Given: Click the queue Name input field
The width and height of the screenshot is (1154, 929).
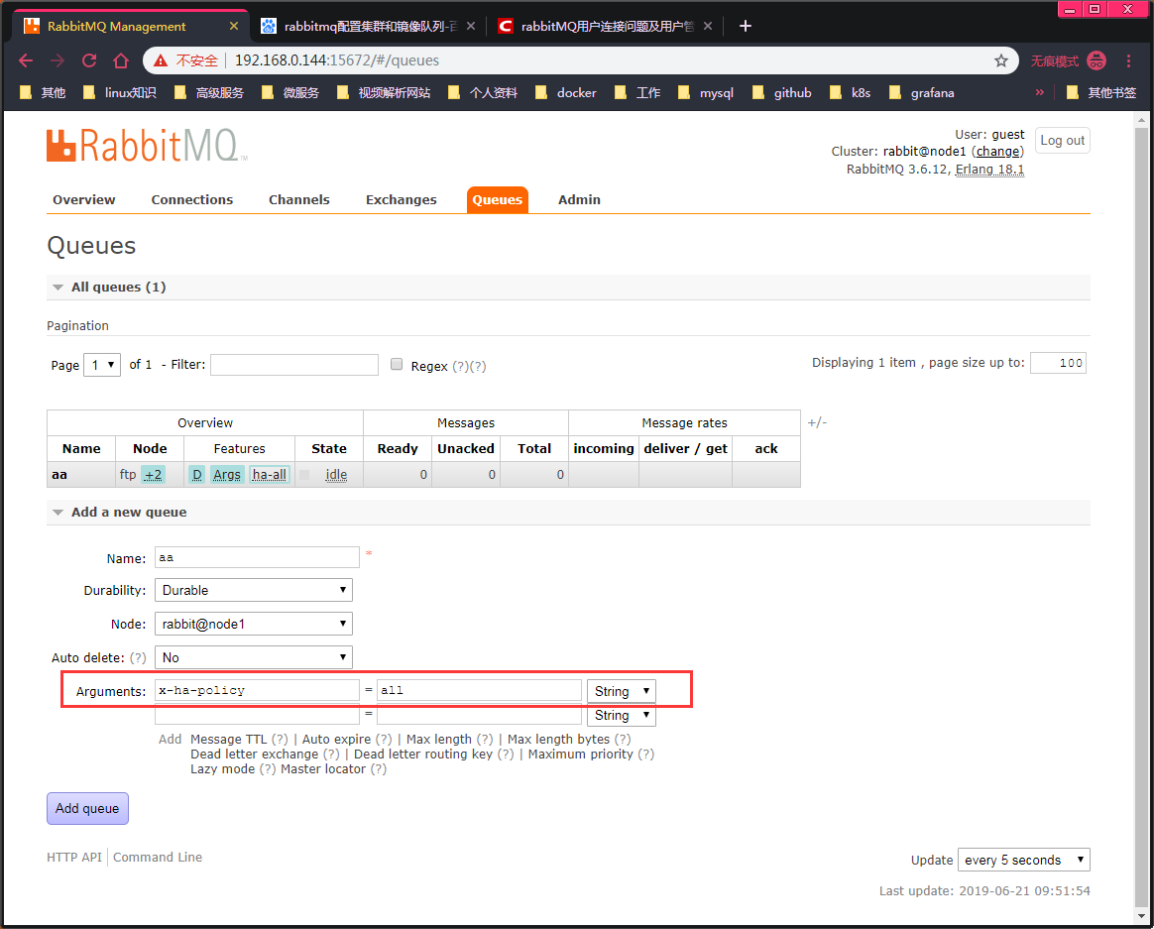Looking at the screenshot, I should 257,557.
